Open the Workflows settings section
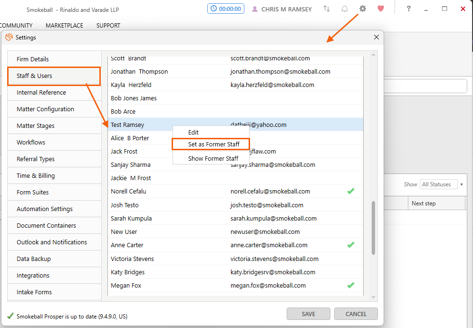Screen dimensions: 473x328 [54, 143]
